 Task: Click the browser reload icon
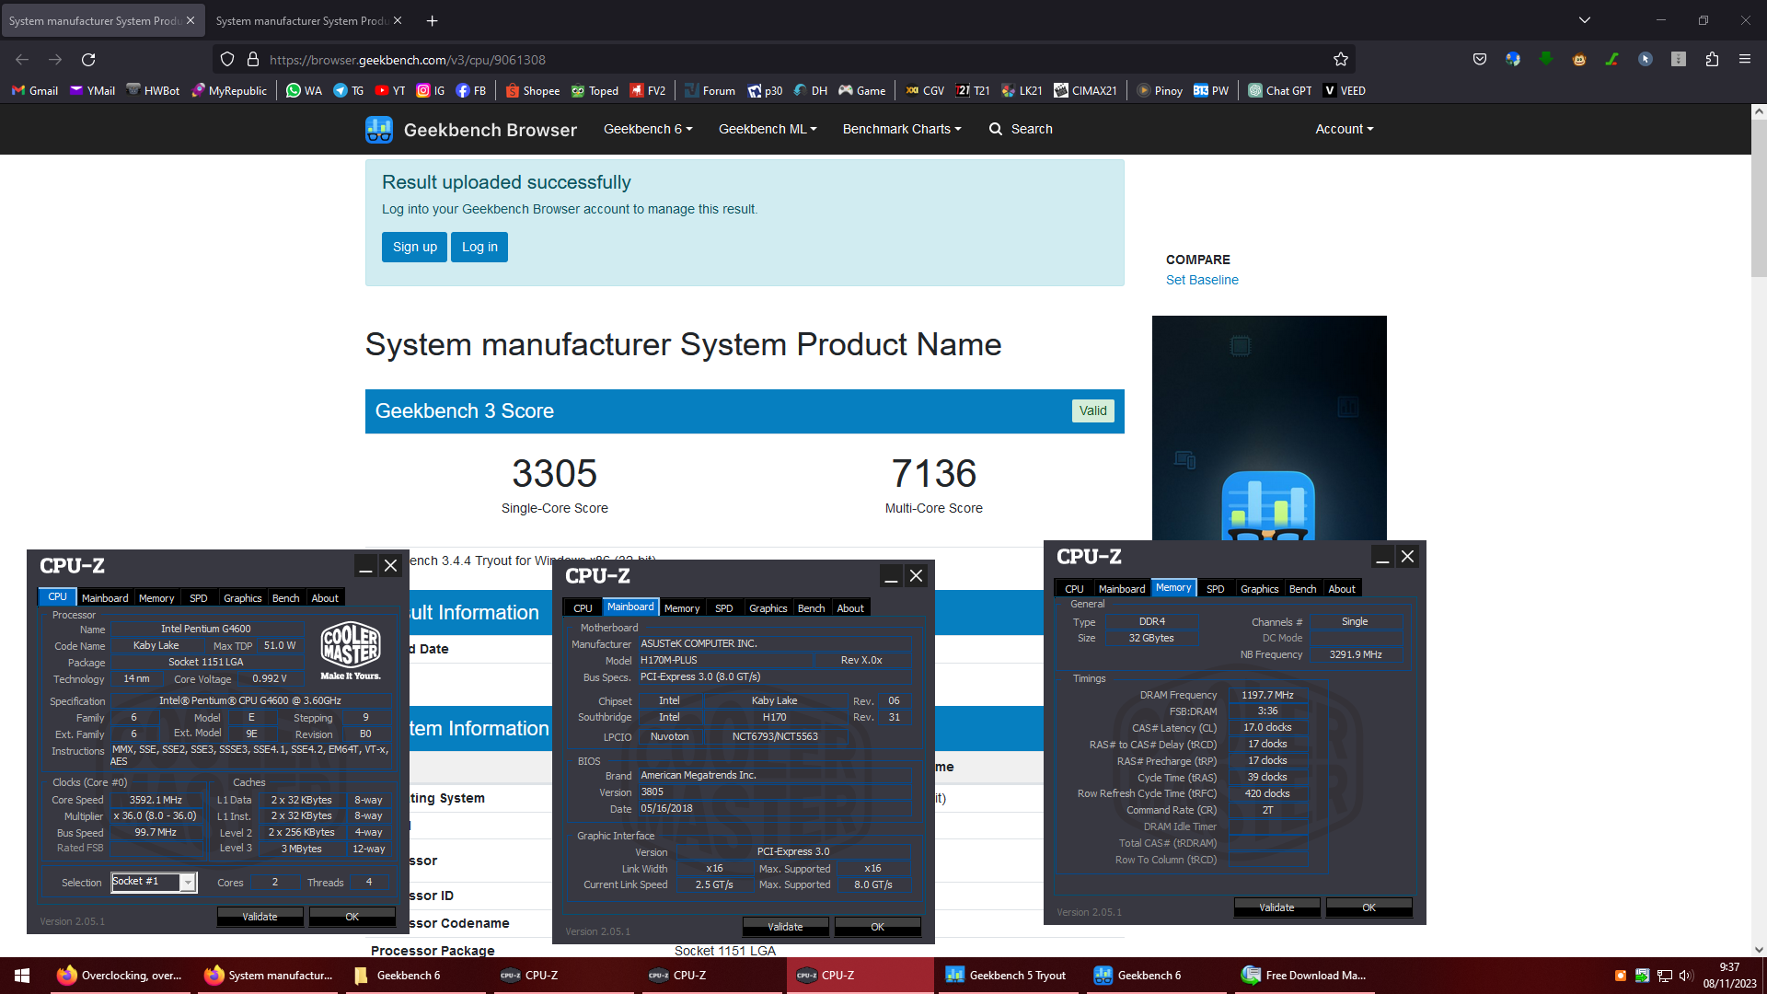click(88, 60)
